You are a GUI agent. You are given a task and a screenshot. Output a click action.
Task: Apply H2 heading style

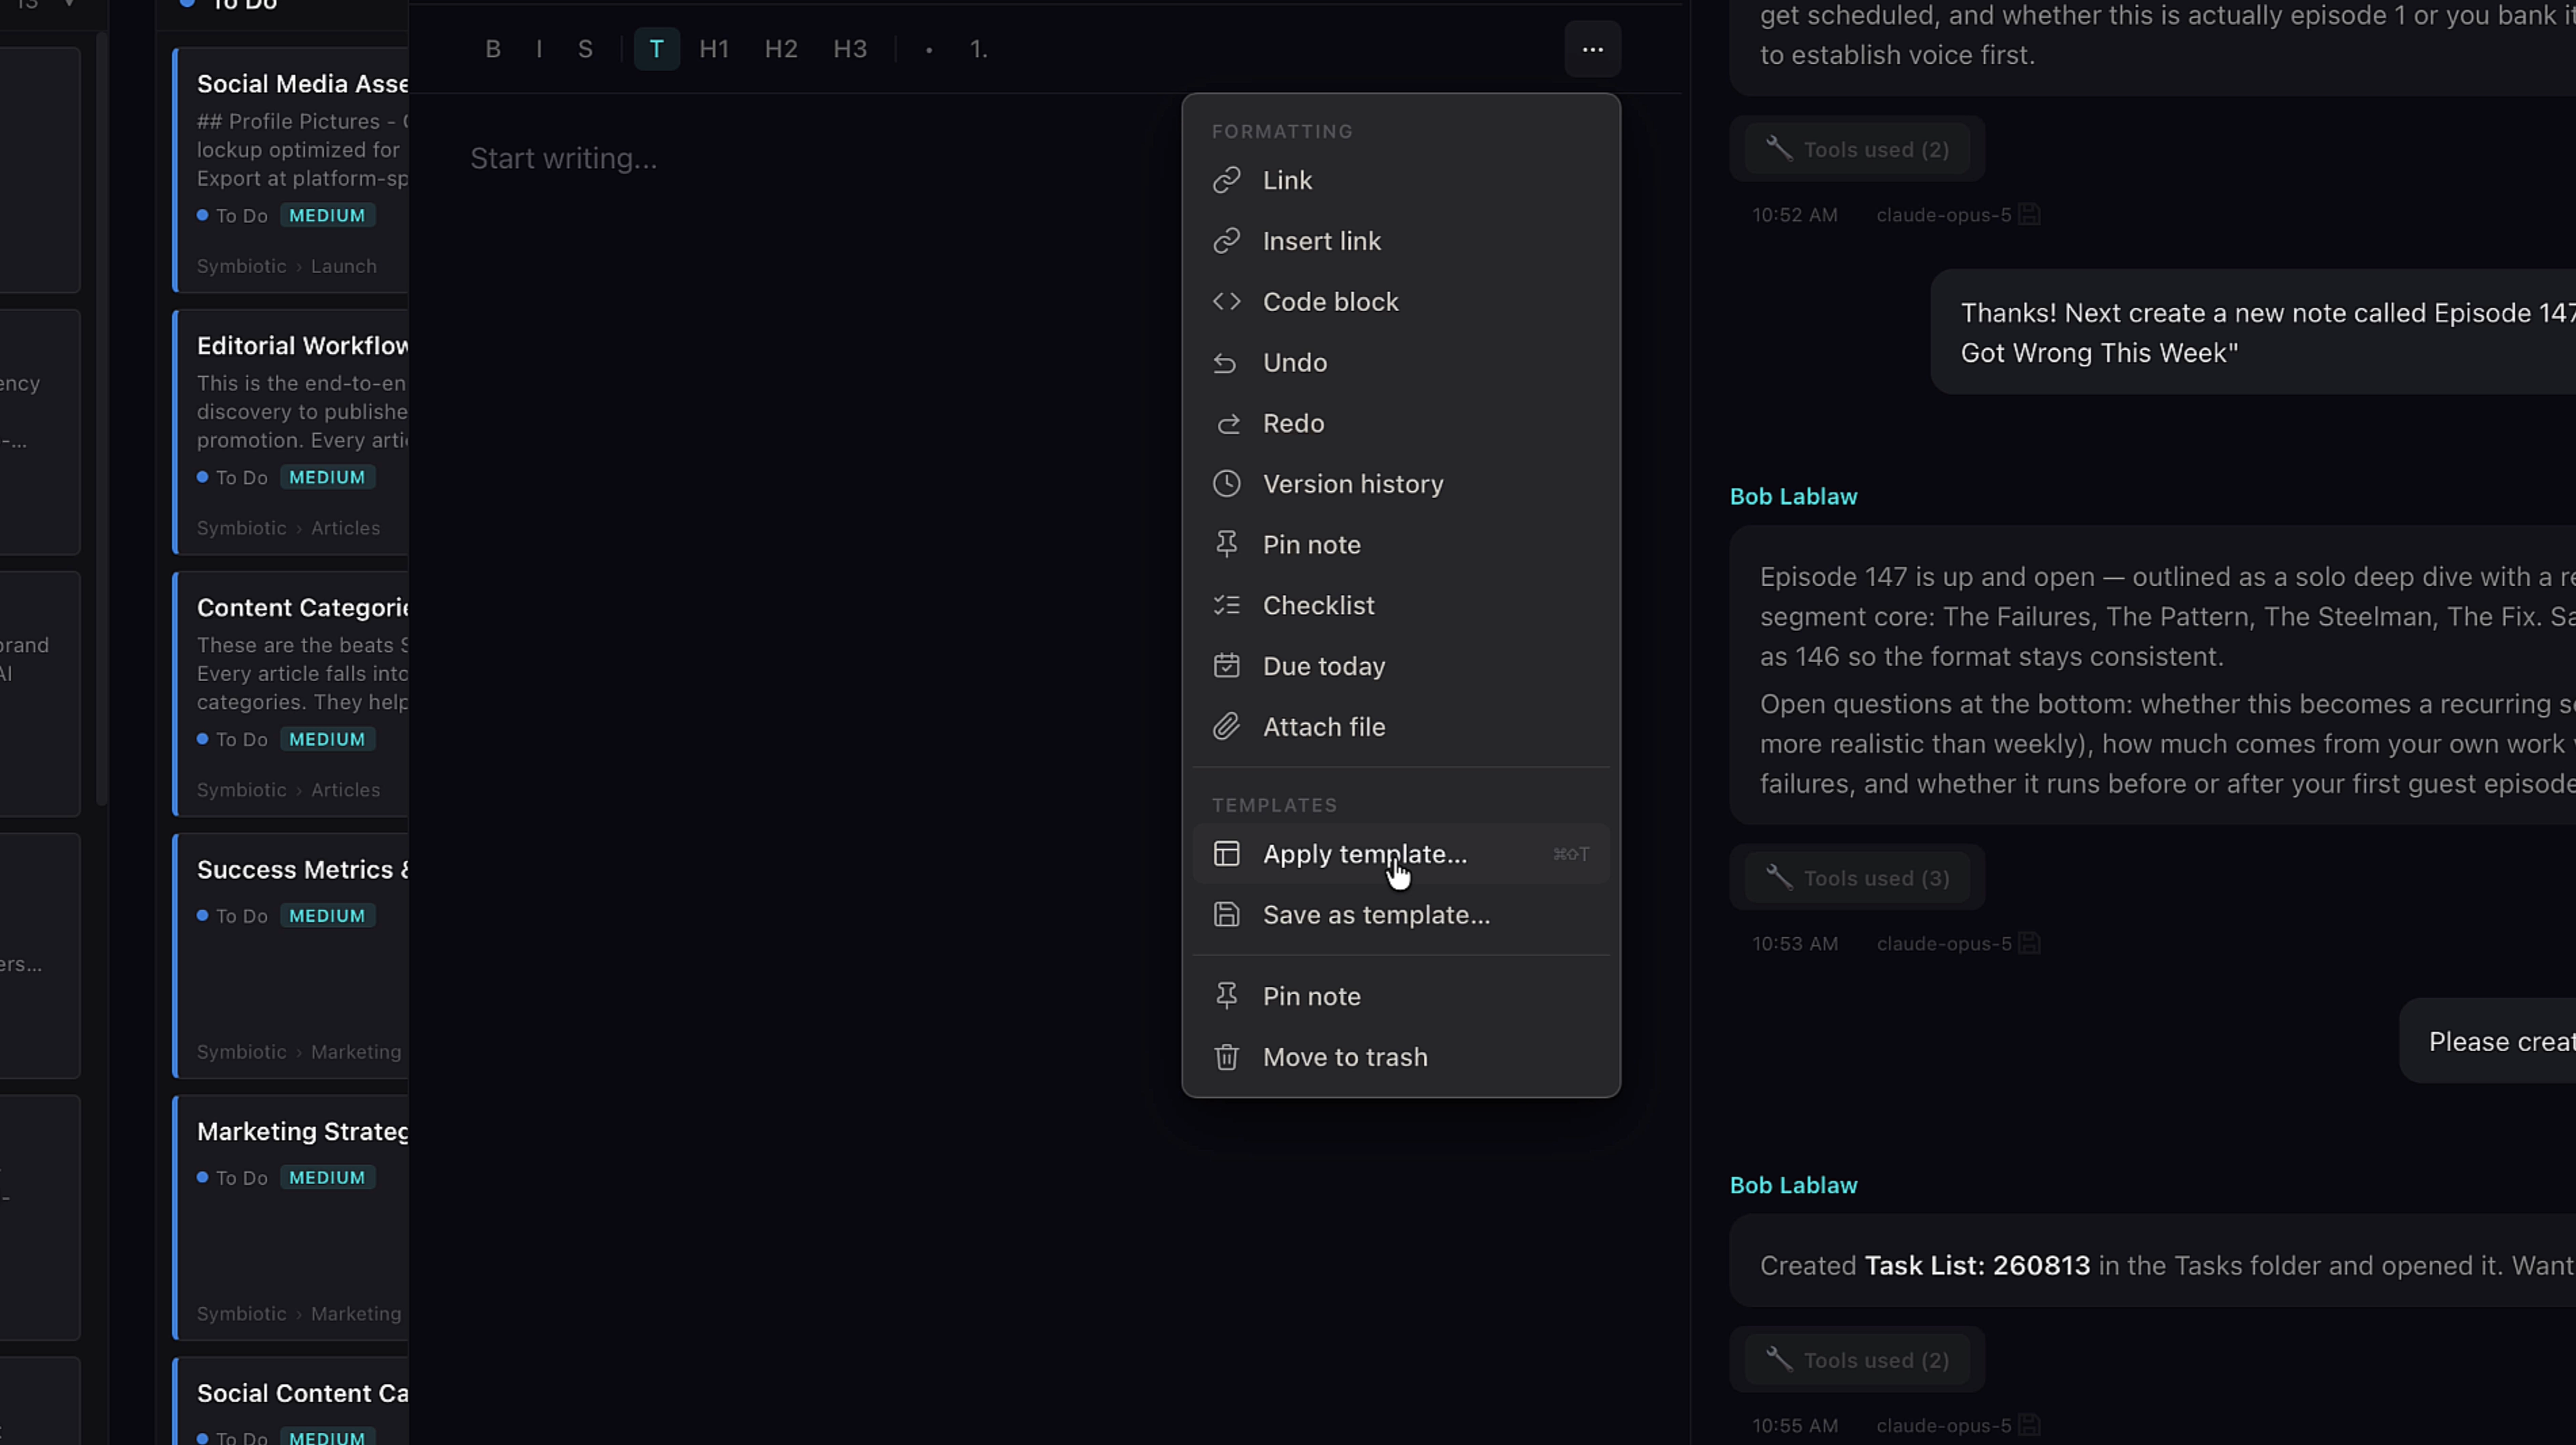pyautogui.click(x=781, y=49)
